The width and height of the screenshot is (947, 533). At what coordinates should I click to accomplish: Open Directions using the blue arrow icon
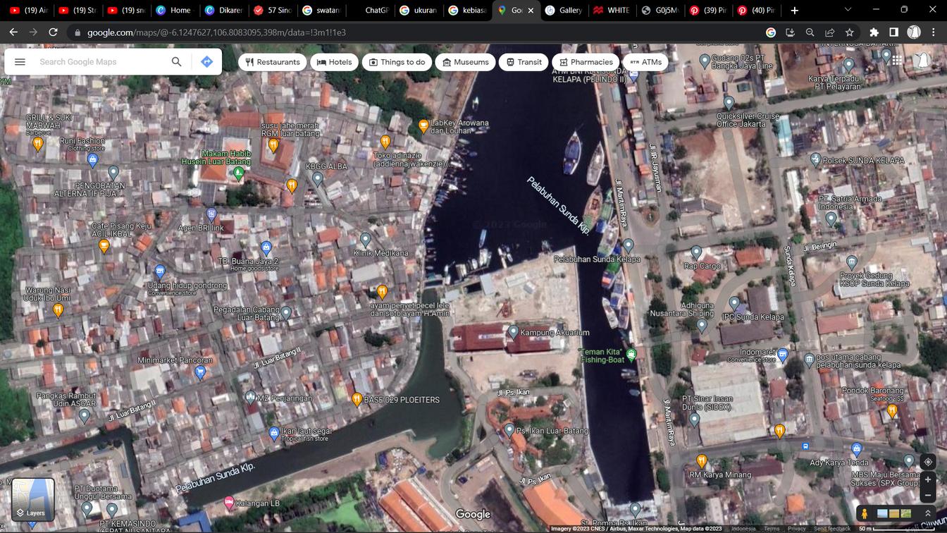(206, 62)
